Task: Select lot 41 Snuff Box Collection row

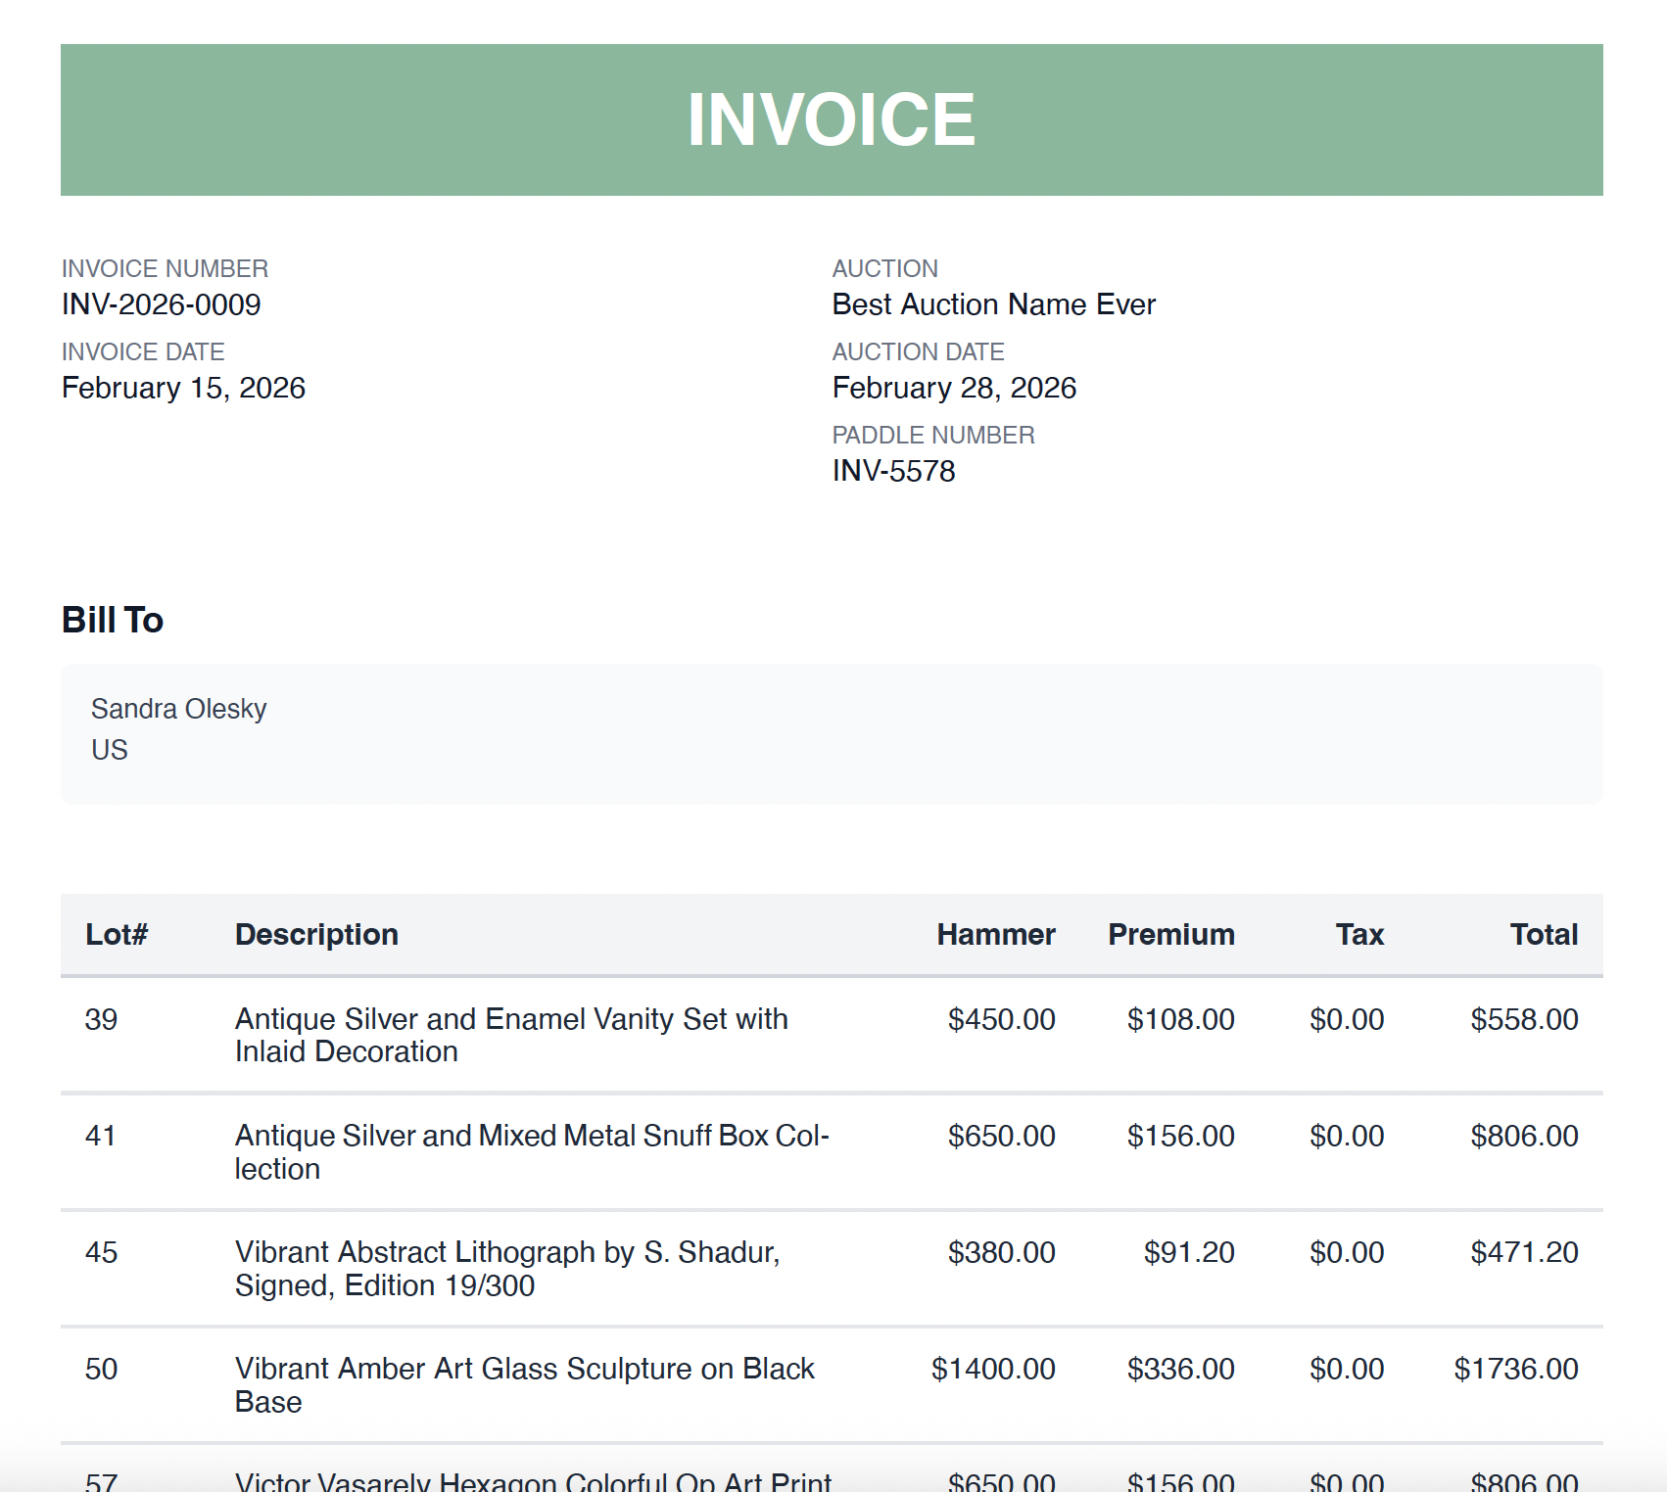Action: 532,1151
